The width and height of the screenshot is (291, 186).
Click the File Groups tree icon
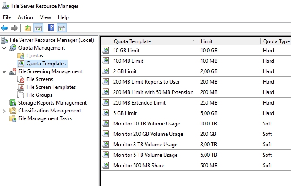pyautogui.click(x=20, y=95)
